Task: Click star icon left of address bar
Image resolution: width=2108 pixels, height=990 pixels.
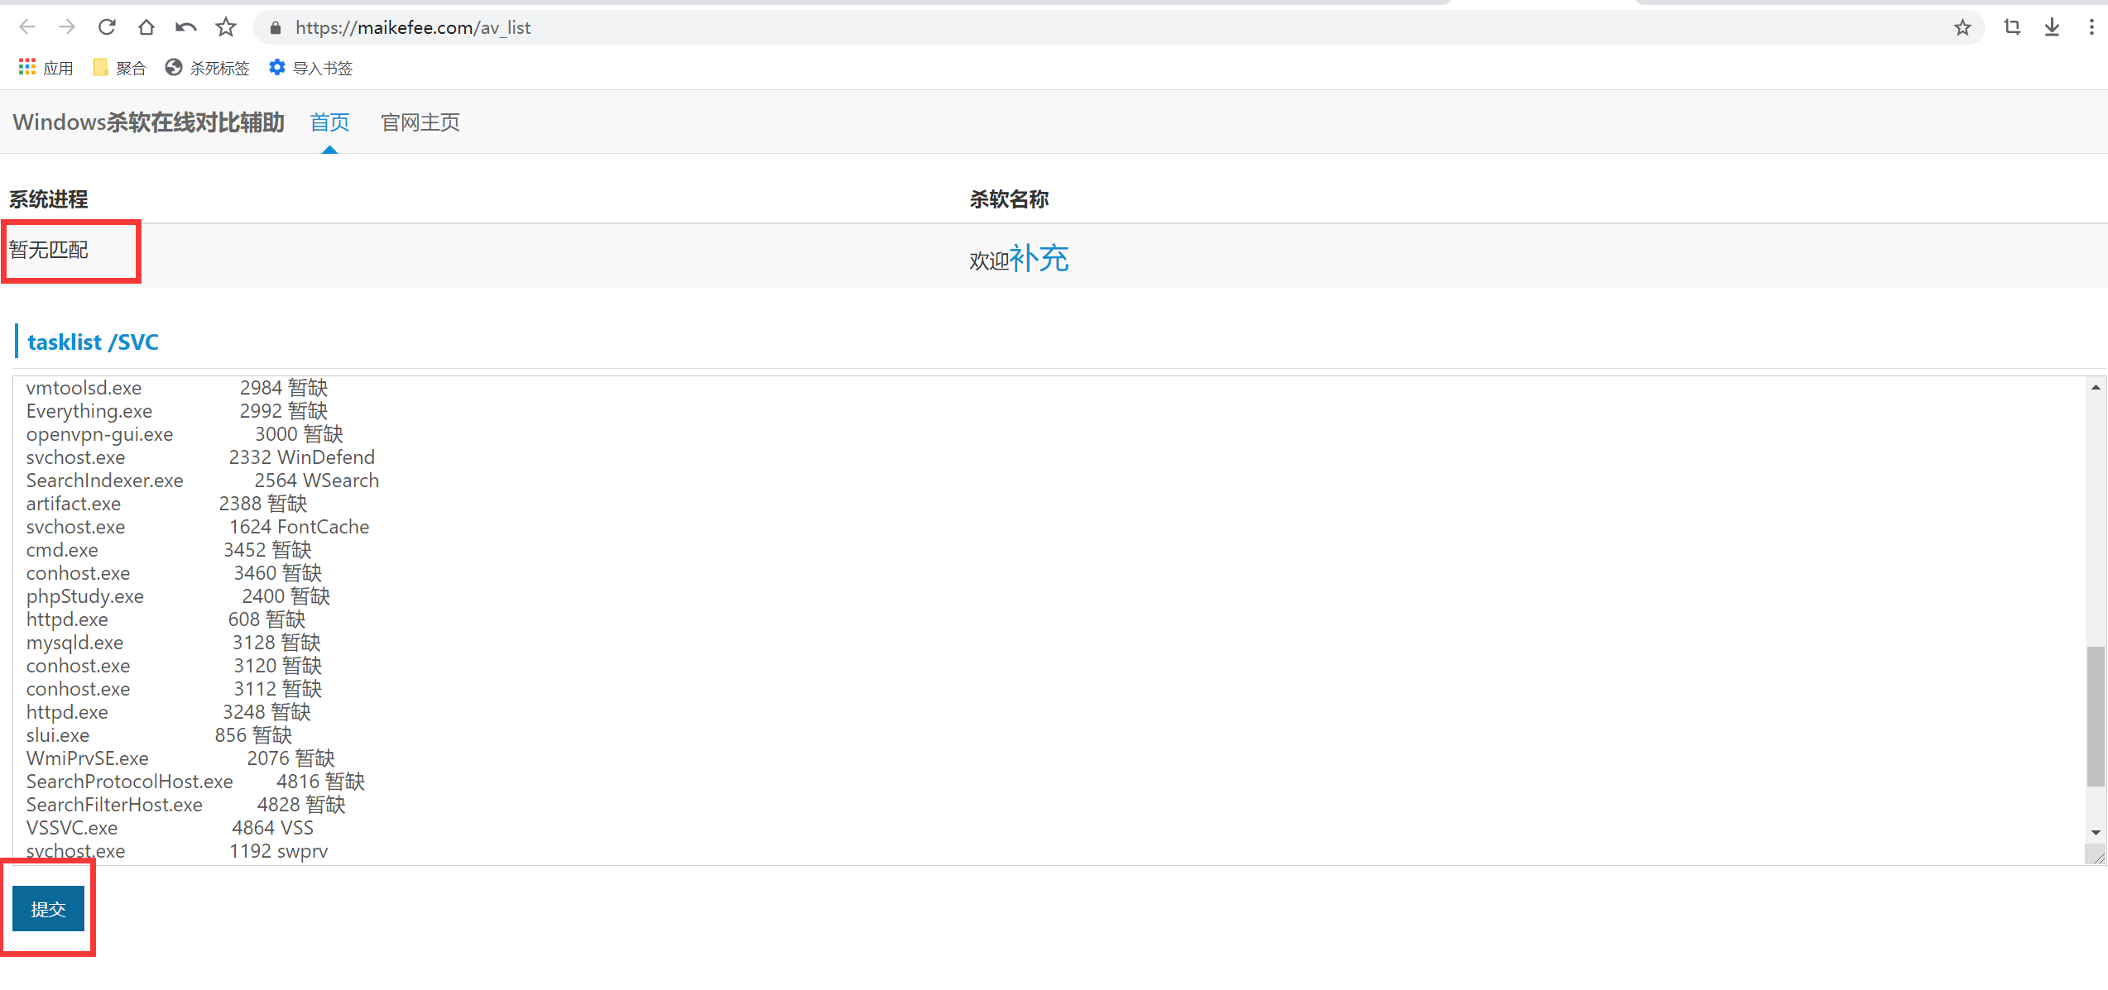Action: [226, 27]
